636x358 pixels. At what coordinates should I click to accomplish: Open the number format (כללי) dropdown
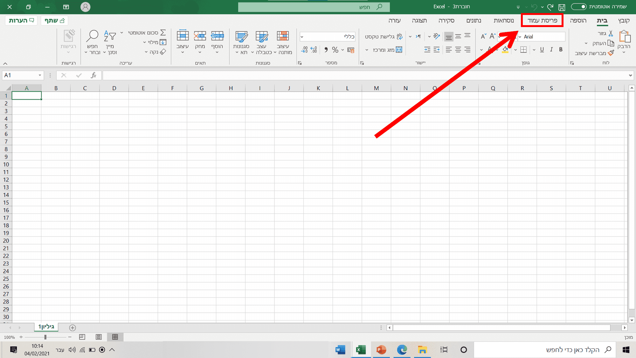click(302, 37)
